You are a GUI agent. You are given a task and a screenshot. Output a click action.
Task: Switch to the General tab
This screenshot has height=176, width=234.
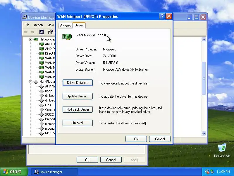click(66, 26)
